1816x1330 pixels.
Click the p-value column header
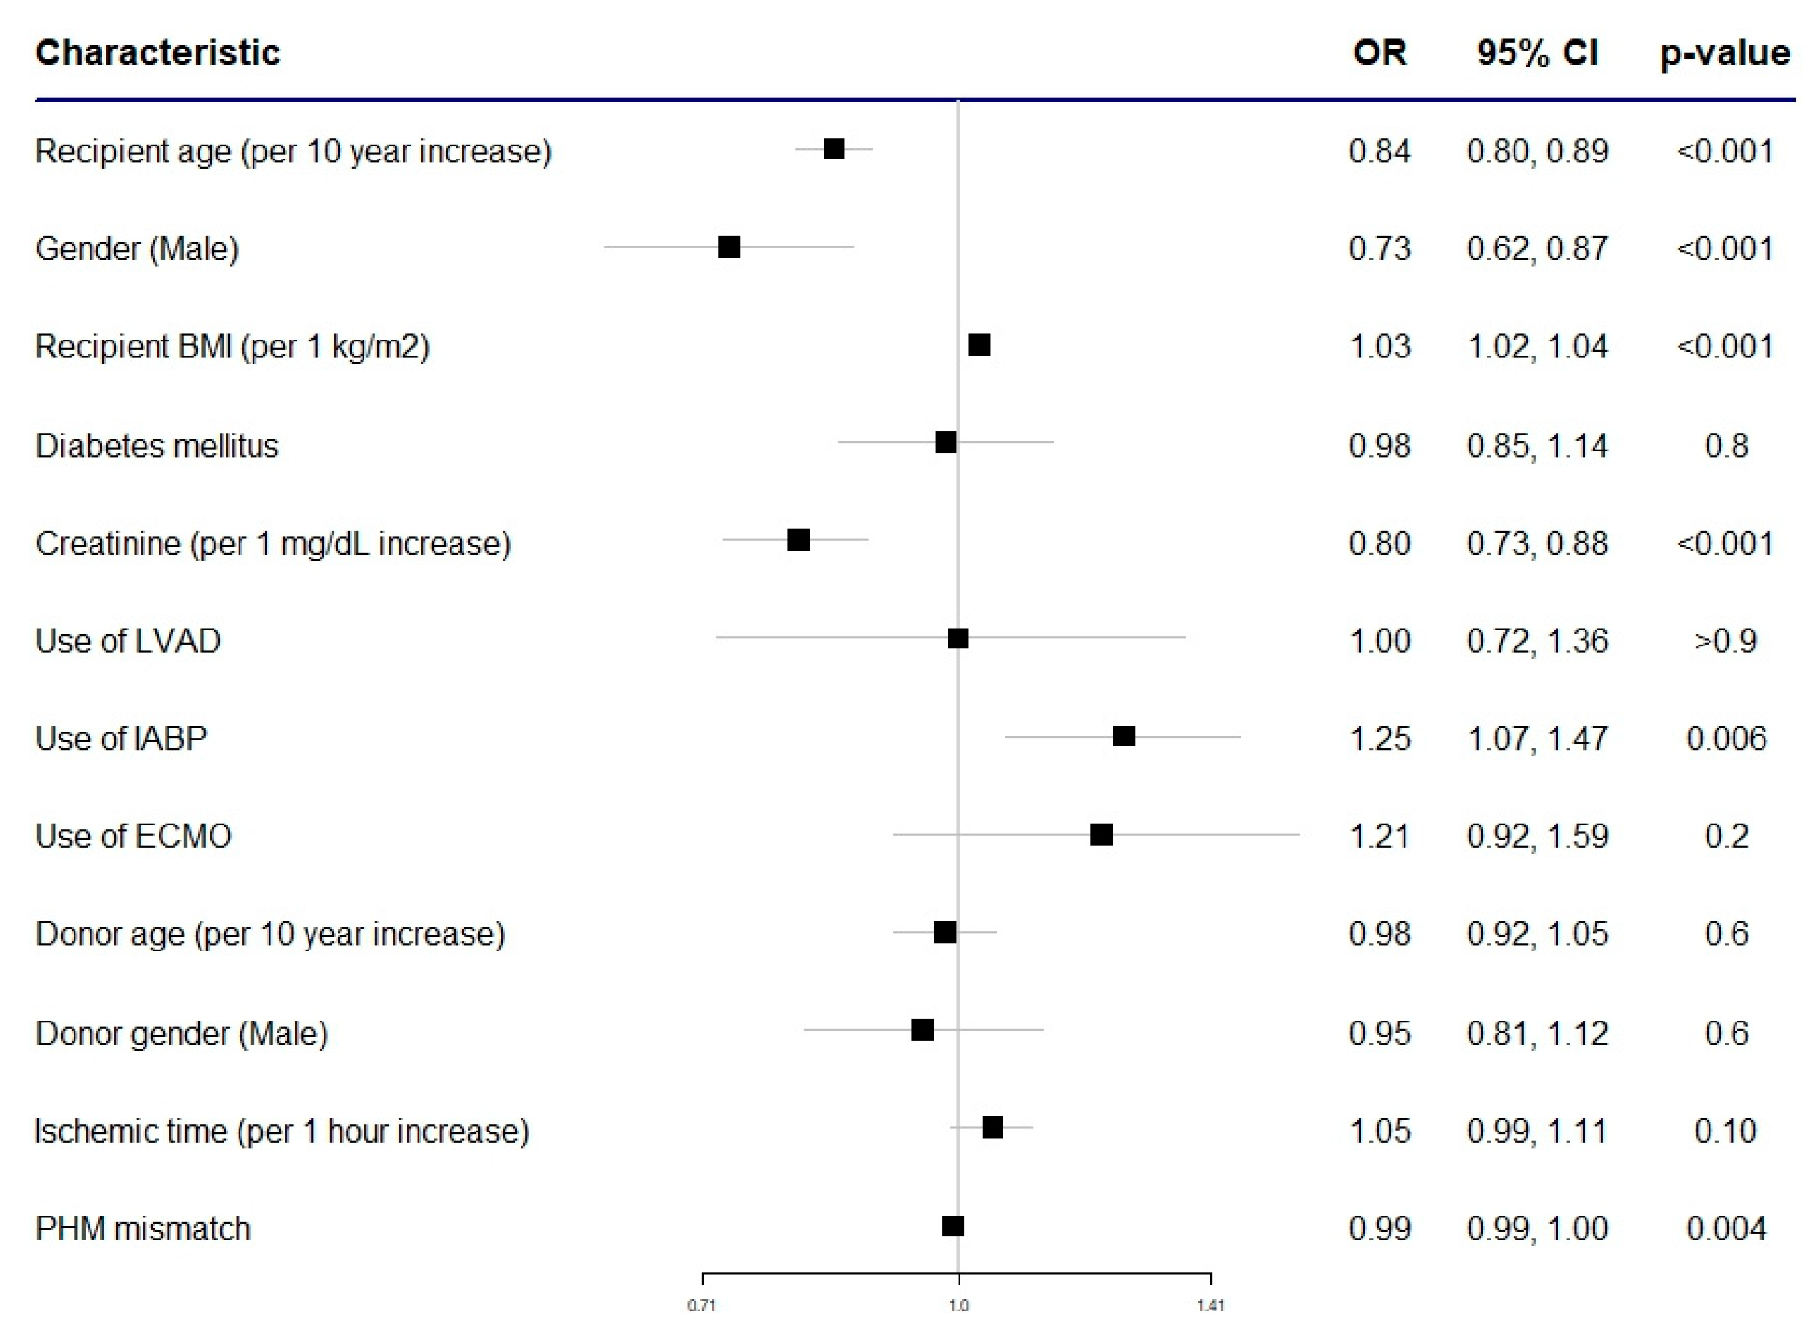(x=1724, y=53)
